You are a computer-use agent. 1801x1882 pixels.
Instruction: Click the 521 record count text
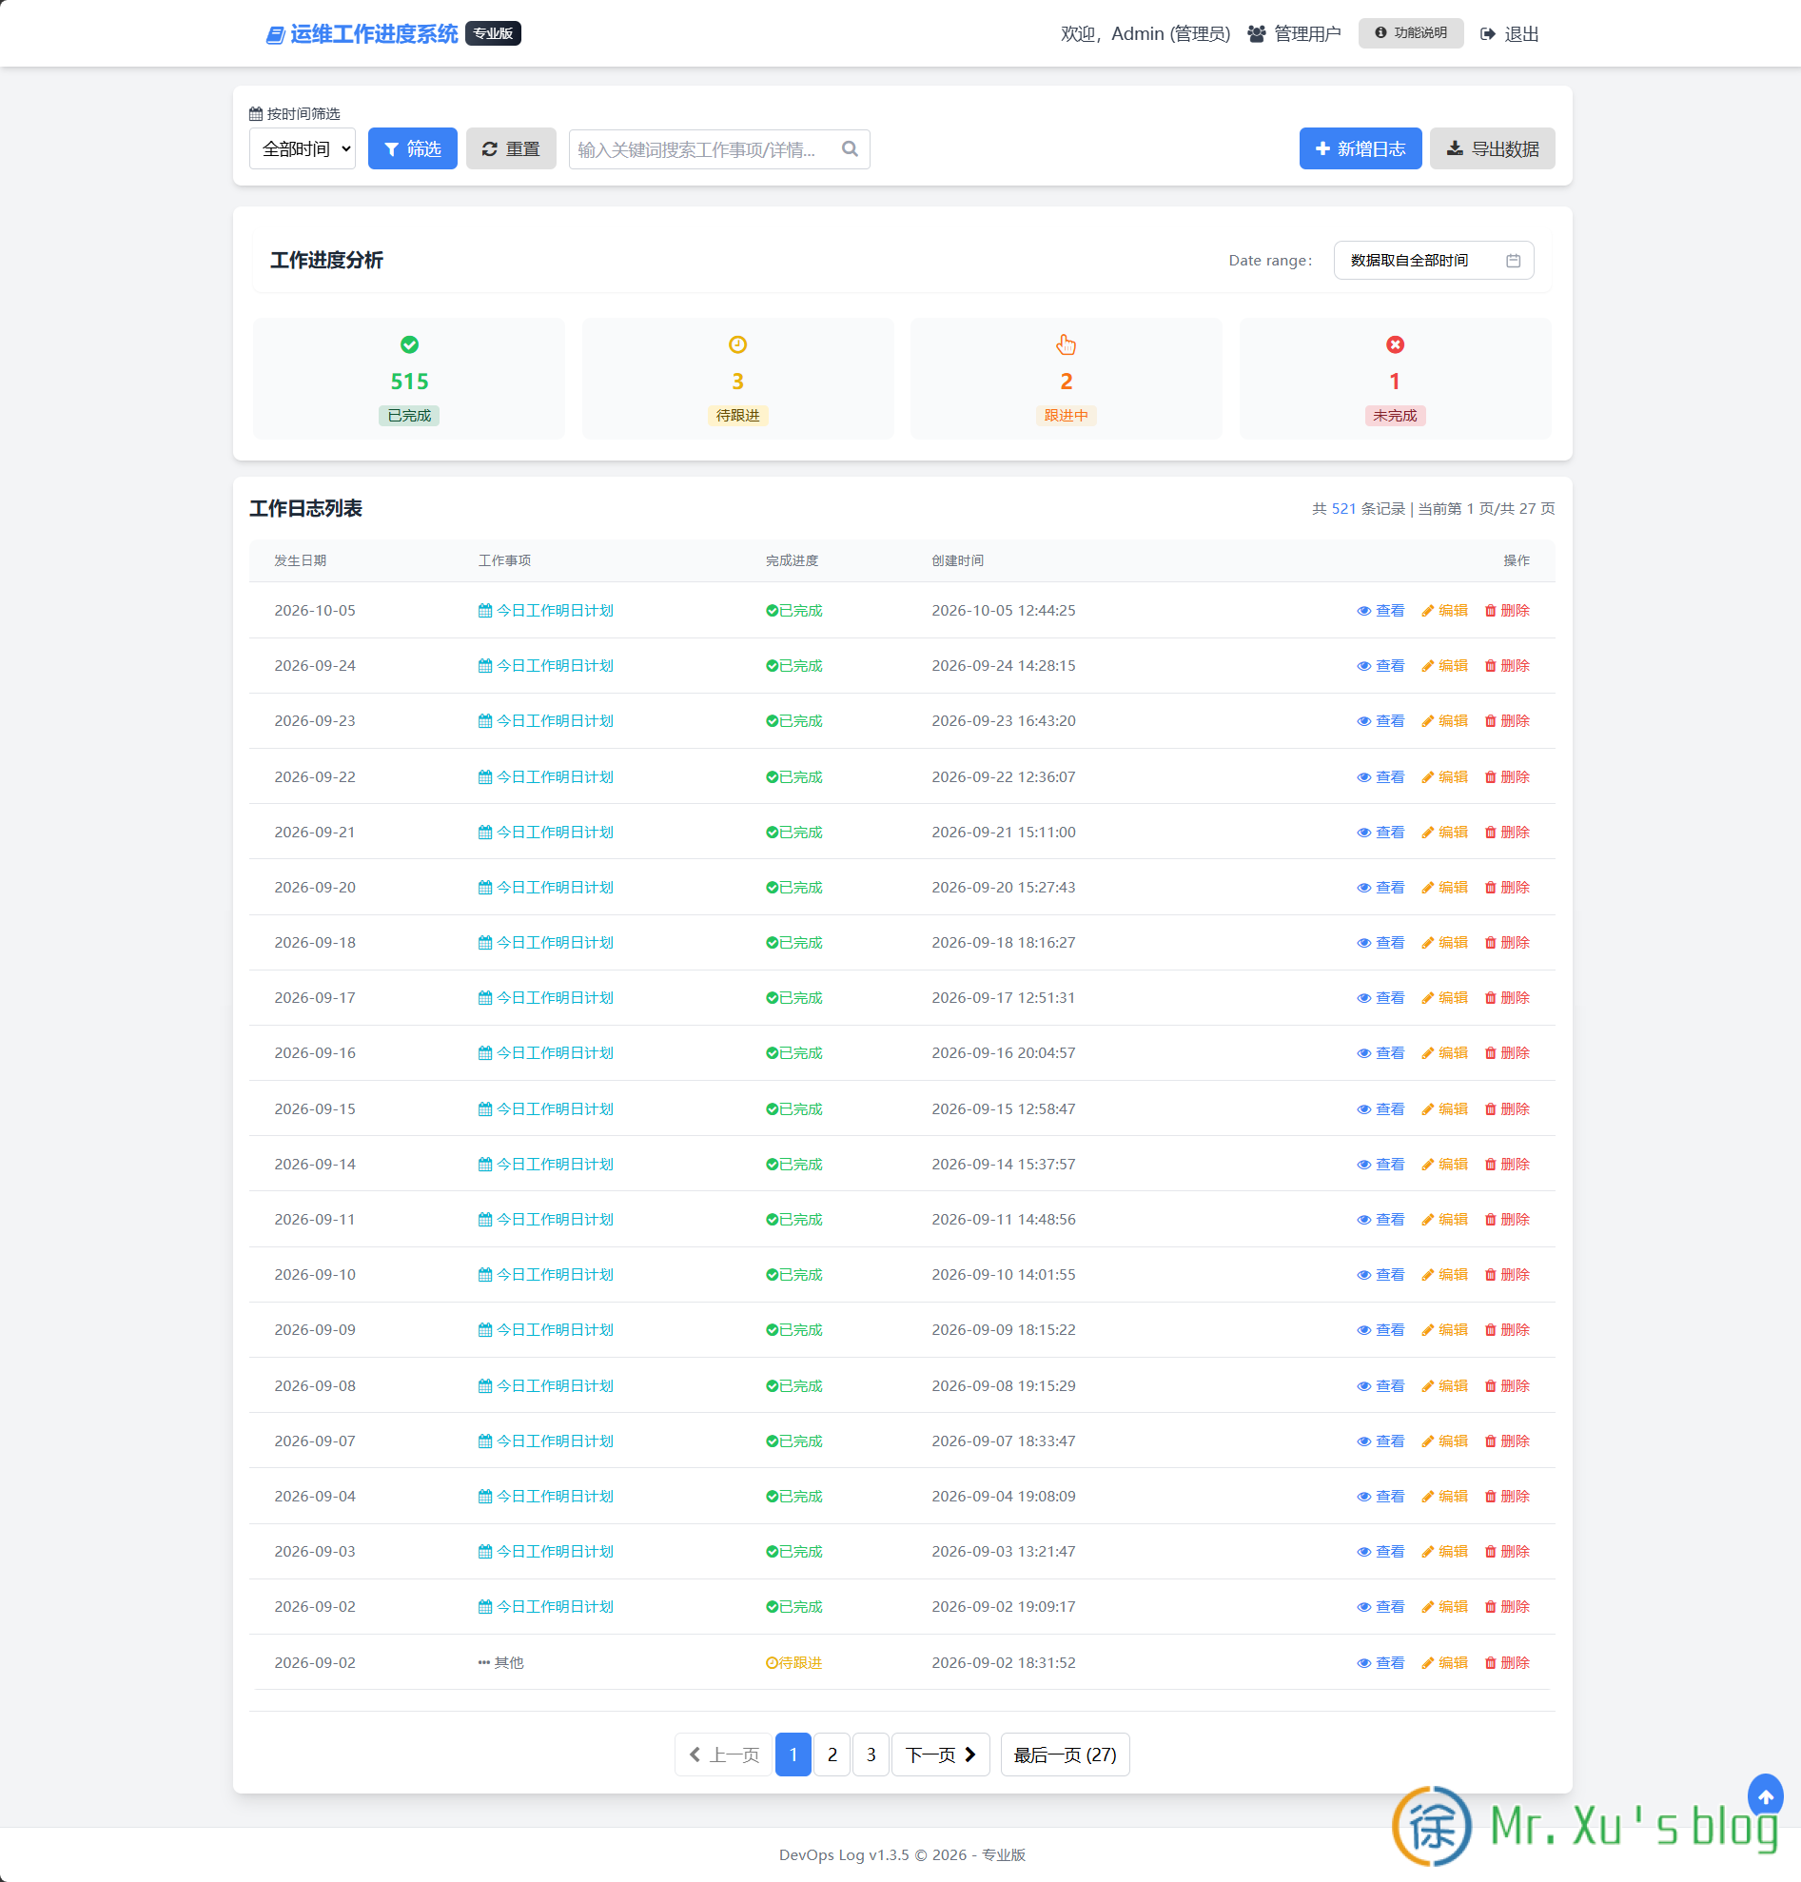tap(1343, 509)
